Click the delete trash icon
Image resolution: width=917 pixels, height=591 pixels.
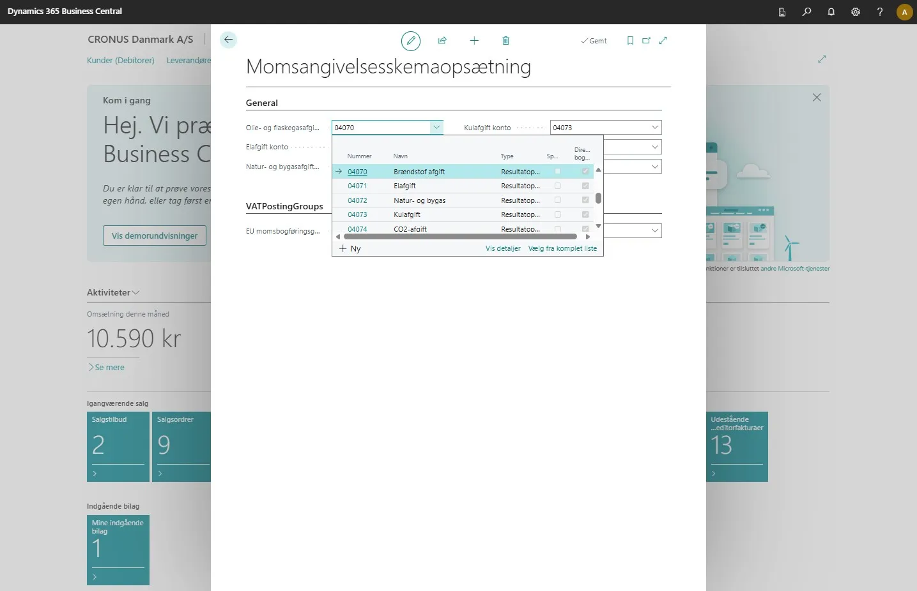point(505,41)
